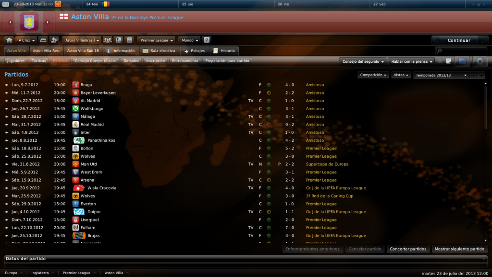This screenshot has width=492, height=277.
Task: Click the disk icon before Premier League dropdown
Action: click(x=129, y=40)
